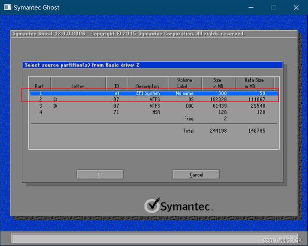Click the Symantec Ghost title bar icon

coord(7,8)
